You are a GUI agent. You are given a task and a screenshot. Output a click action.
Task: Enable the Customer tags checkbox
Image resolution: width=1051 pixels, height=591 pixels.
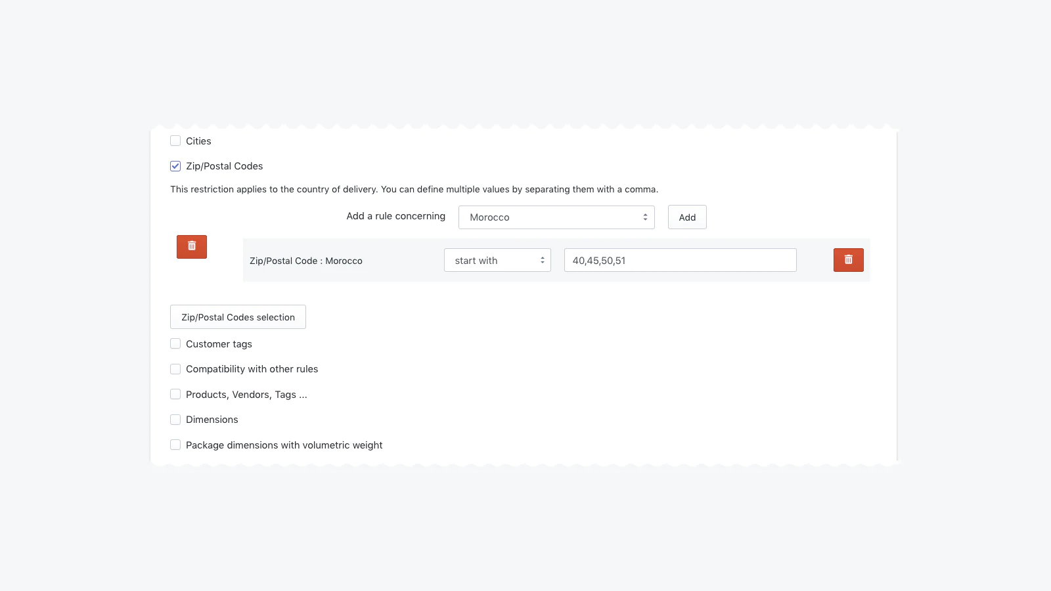coord(175,343)
